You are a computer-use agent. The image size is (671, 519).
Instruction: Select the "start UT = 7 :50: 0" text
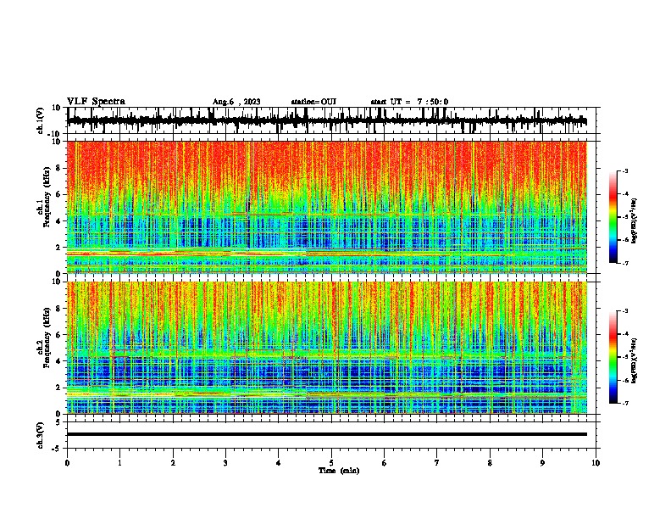tap(409, 102)
